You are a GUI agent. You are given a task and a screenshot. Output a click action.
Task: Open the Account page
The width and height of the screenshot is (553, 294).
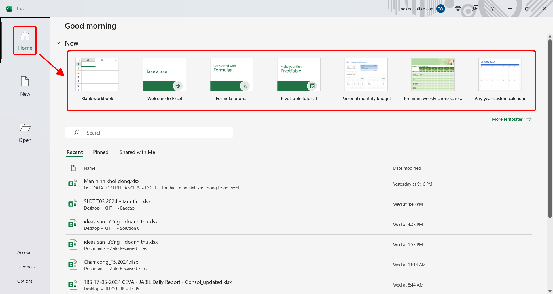coord(25,252)
